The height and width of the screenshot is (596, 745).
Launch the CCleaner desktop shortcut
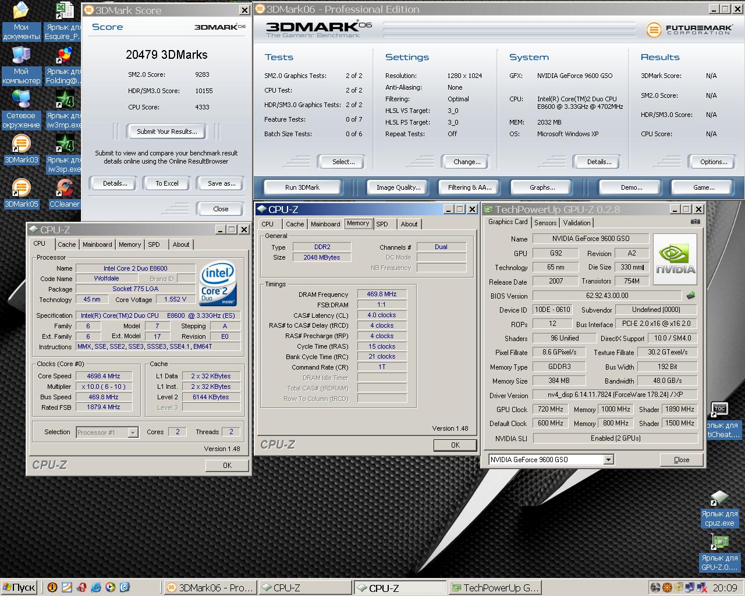[64, 194]
